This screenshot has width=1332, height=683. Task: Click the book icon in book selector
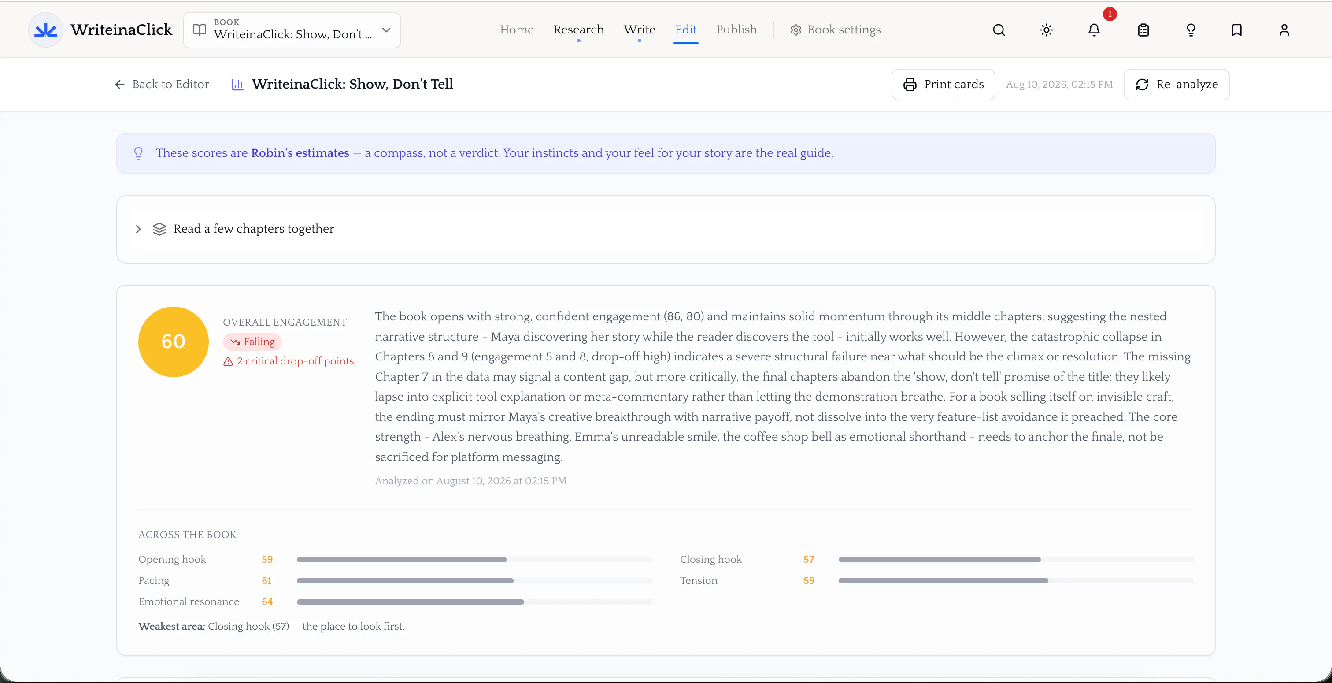[x=200, y=30]
